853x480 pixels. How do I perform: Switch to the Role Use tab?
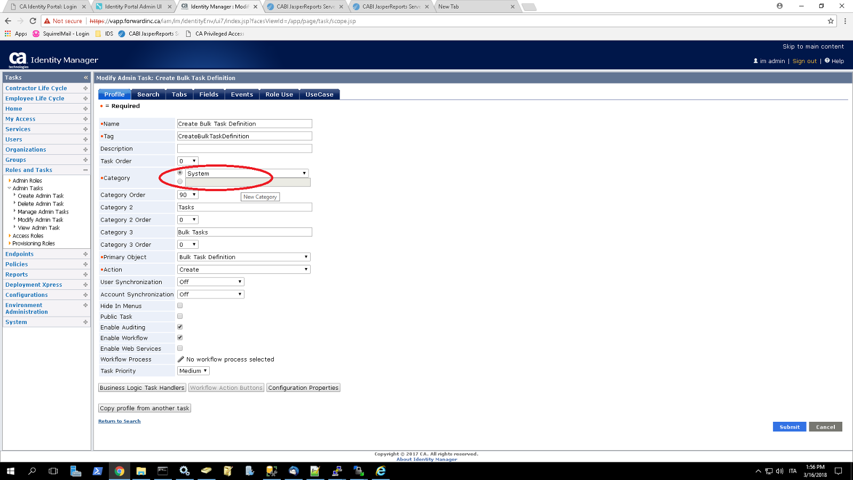tap(279, 95)
